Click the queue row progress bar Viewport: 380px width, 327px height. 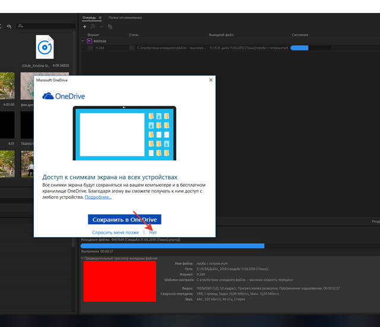coord(311,48)
